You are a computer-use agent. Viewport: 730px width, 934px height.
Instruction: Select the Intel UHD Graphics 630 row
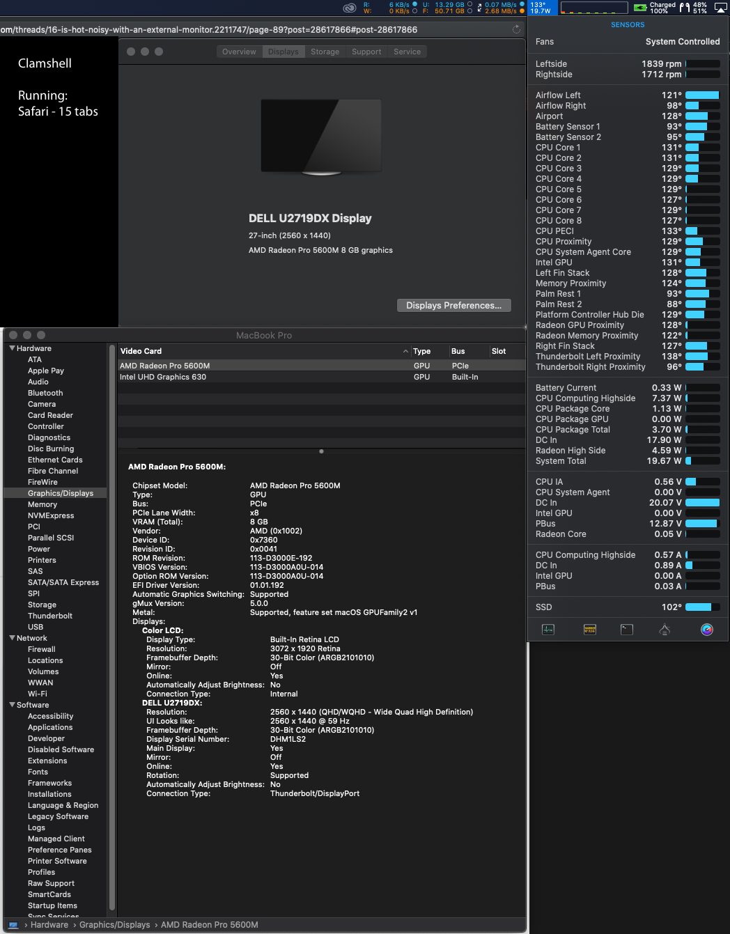[x=321, y=377]
